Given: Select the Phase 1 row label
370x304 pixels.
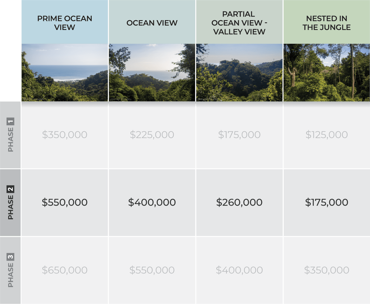Looking at the screenshot, I should (x=10, y=135).
